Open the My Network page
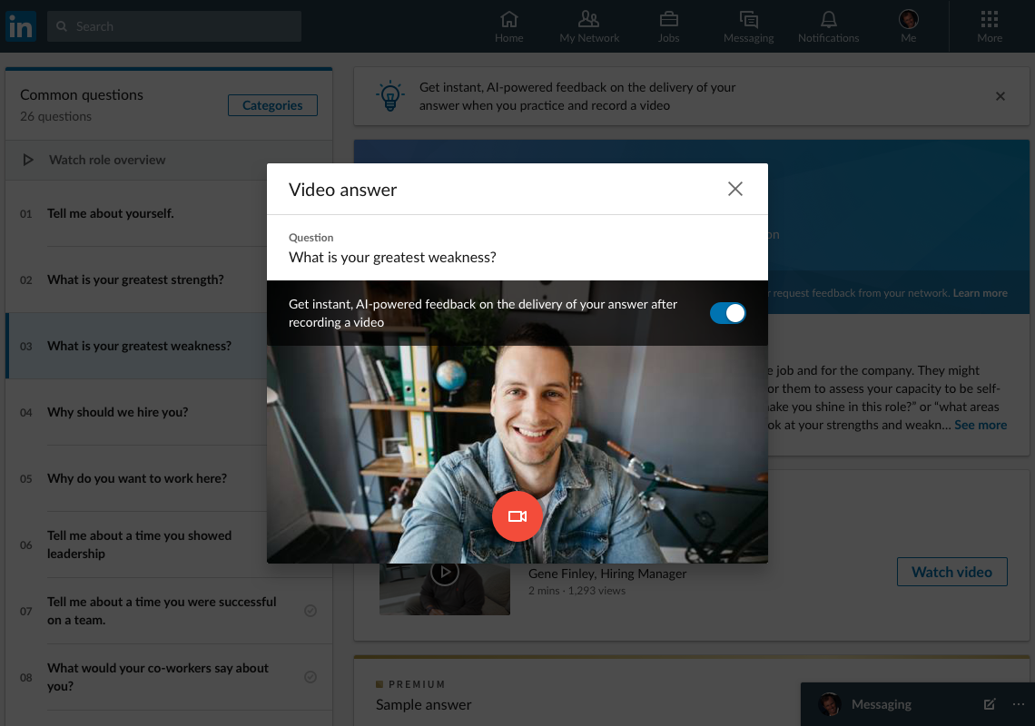 tap(589, 26)
